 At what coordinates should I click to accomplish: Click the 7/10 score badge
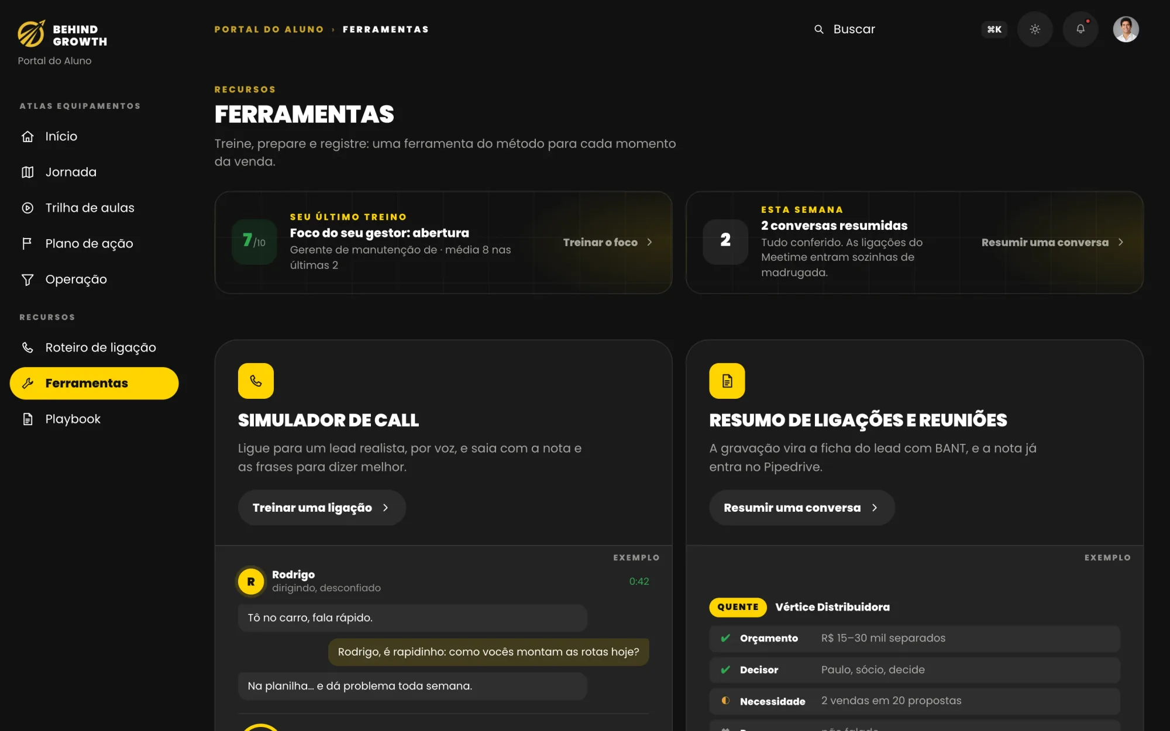[x=254, y=241]
